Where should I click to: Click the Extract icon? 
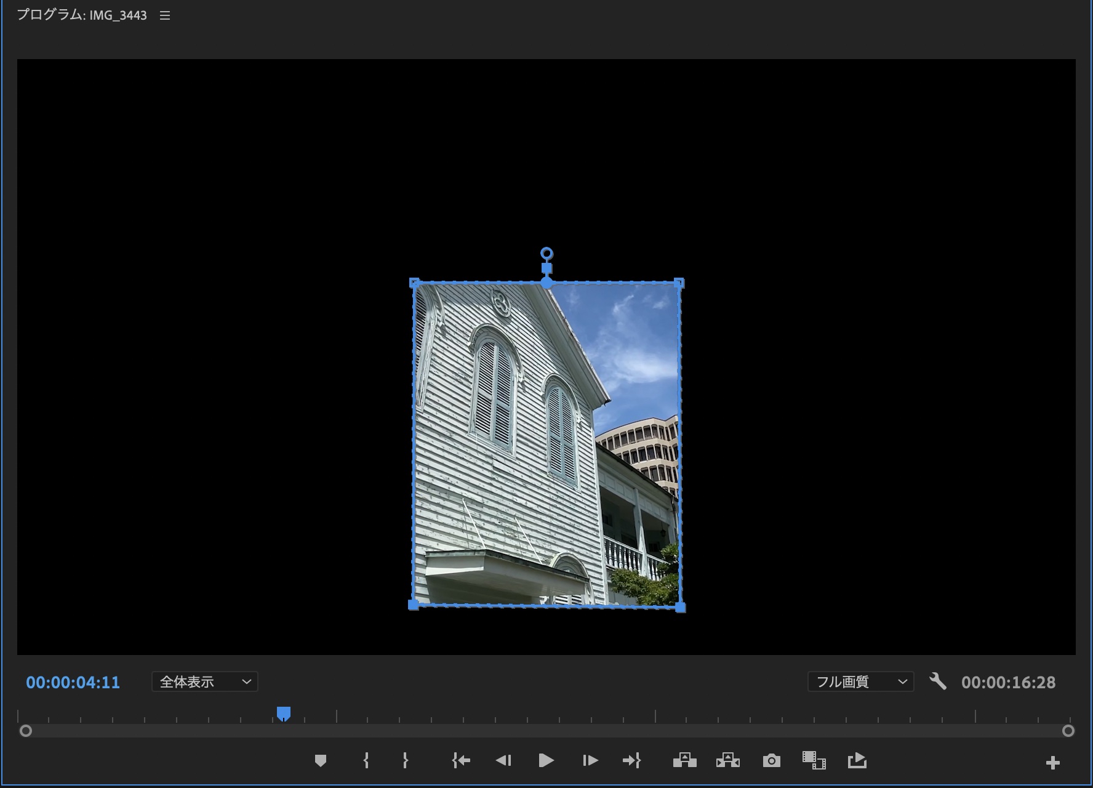click(x=727, y=761)
